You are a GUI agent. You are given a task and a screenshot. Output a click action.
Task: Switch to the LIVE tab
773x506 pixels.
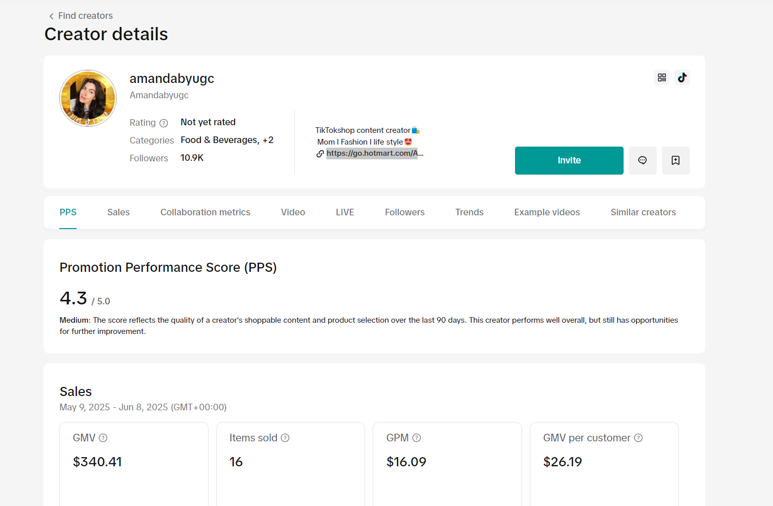point(345,212)
